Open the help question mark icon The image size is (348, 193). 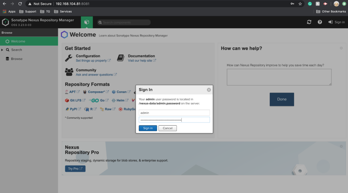(x=320, y=22)
